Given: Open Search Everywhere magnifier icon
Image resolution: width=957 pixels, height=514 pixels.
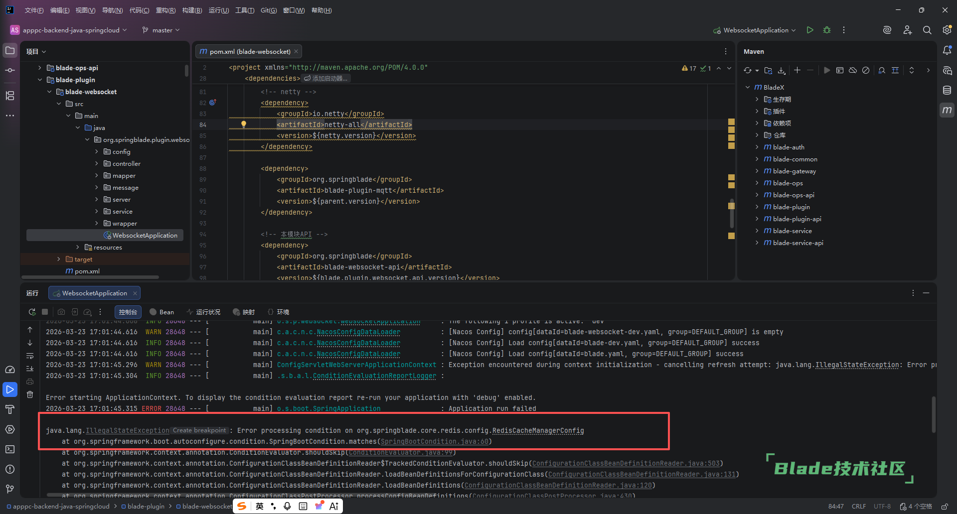Looking at the screenshot, I should coord(927,30).
